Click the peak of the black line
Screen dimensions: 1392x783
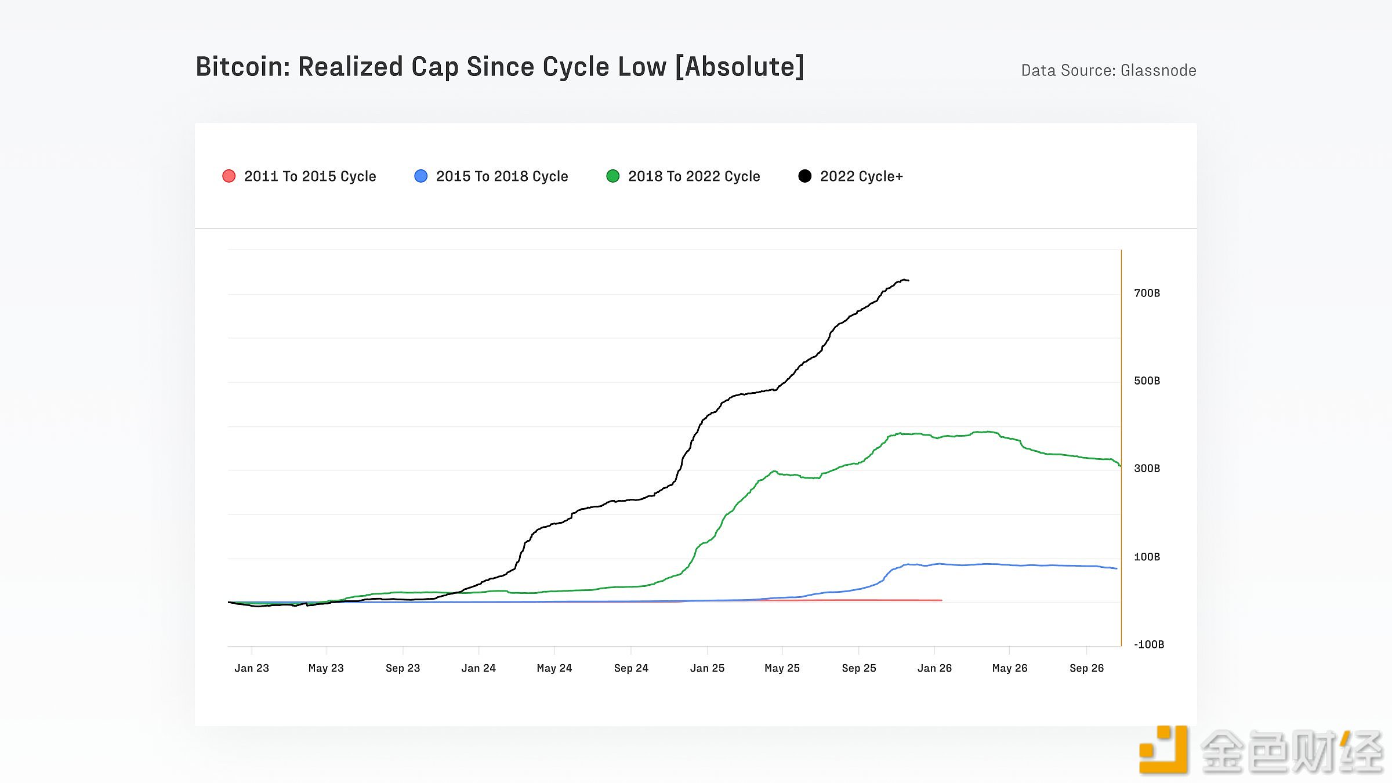(904, 280)
